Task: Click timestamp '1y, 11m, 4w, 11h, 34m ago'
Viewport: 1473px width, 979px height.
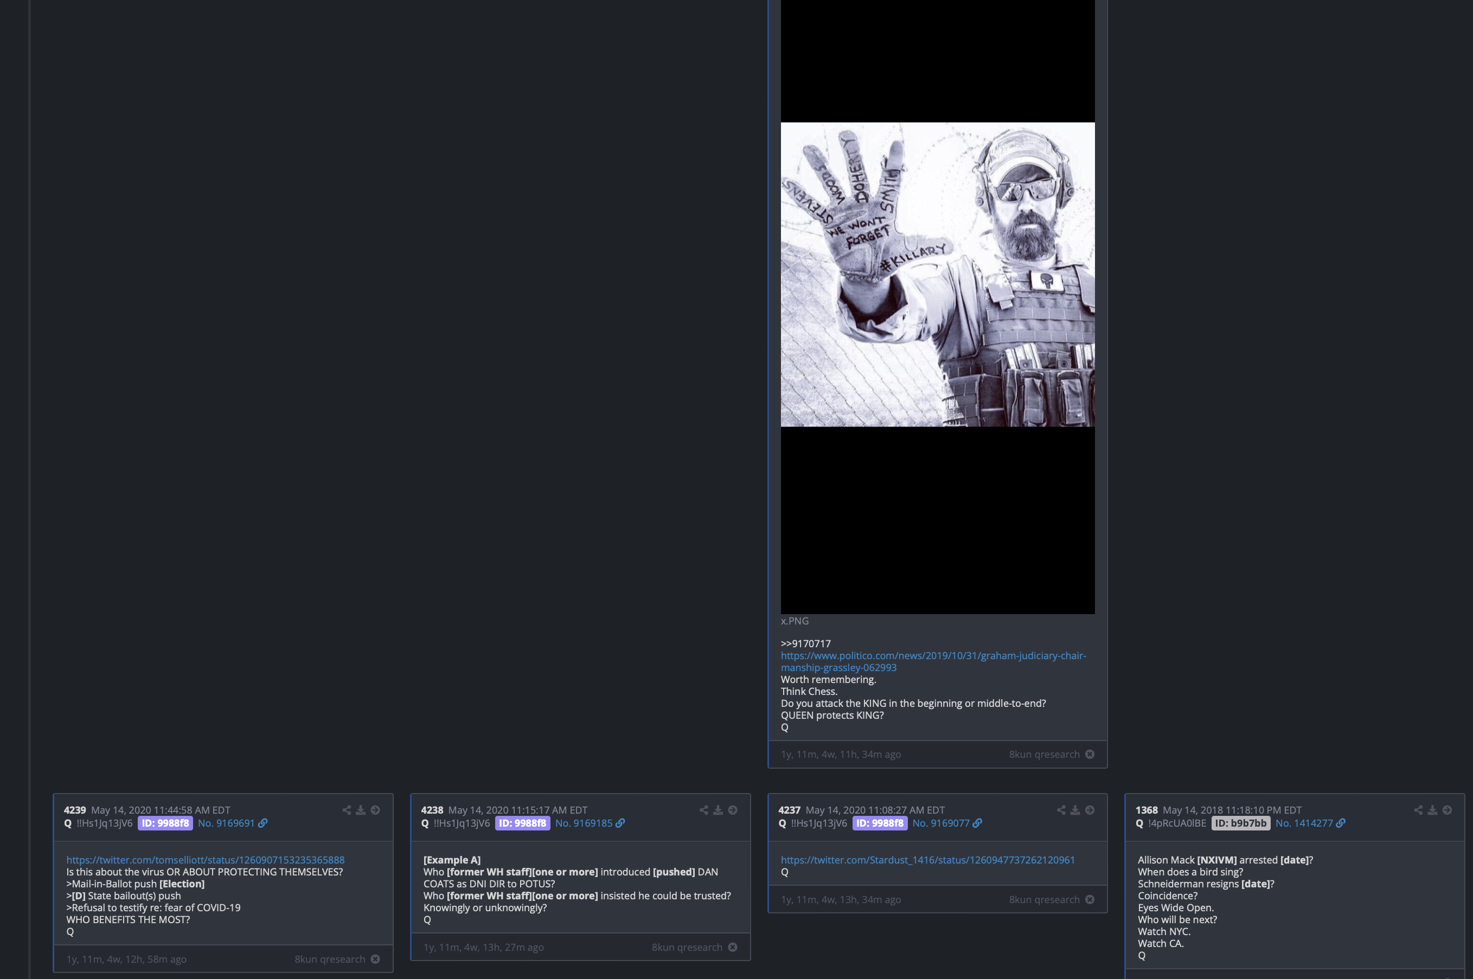Action: pos(841,754)
